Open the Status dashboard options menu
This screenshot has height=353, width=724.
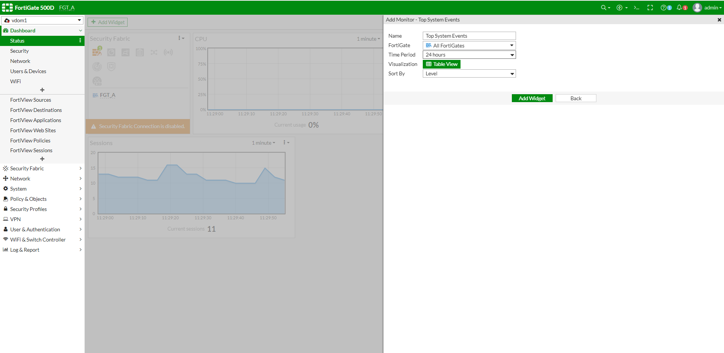(80, 41)
